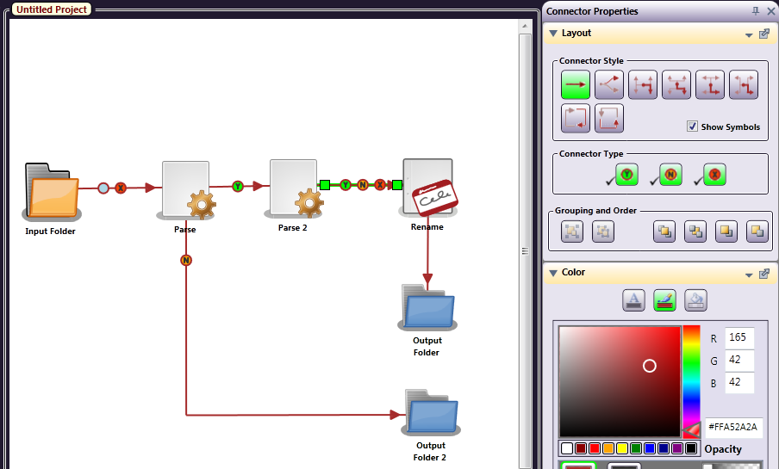
Task: Click X symbol on Input Folder connector
Action: [x=121, y=188]
